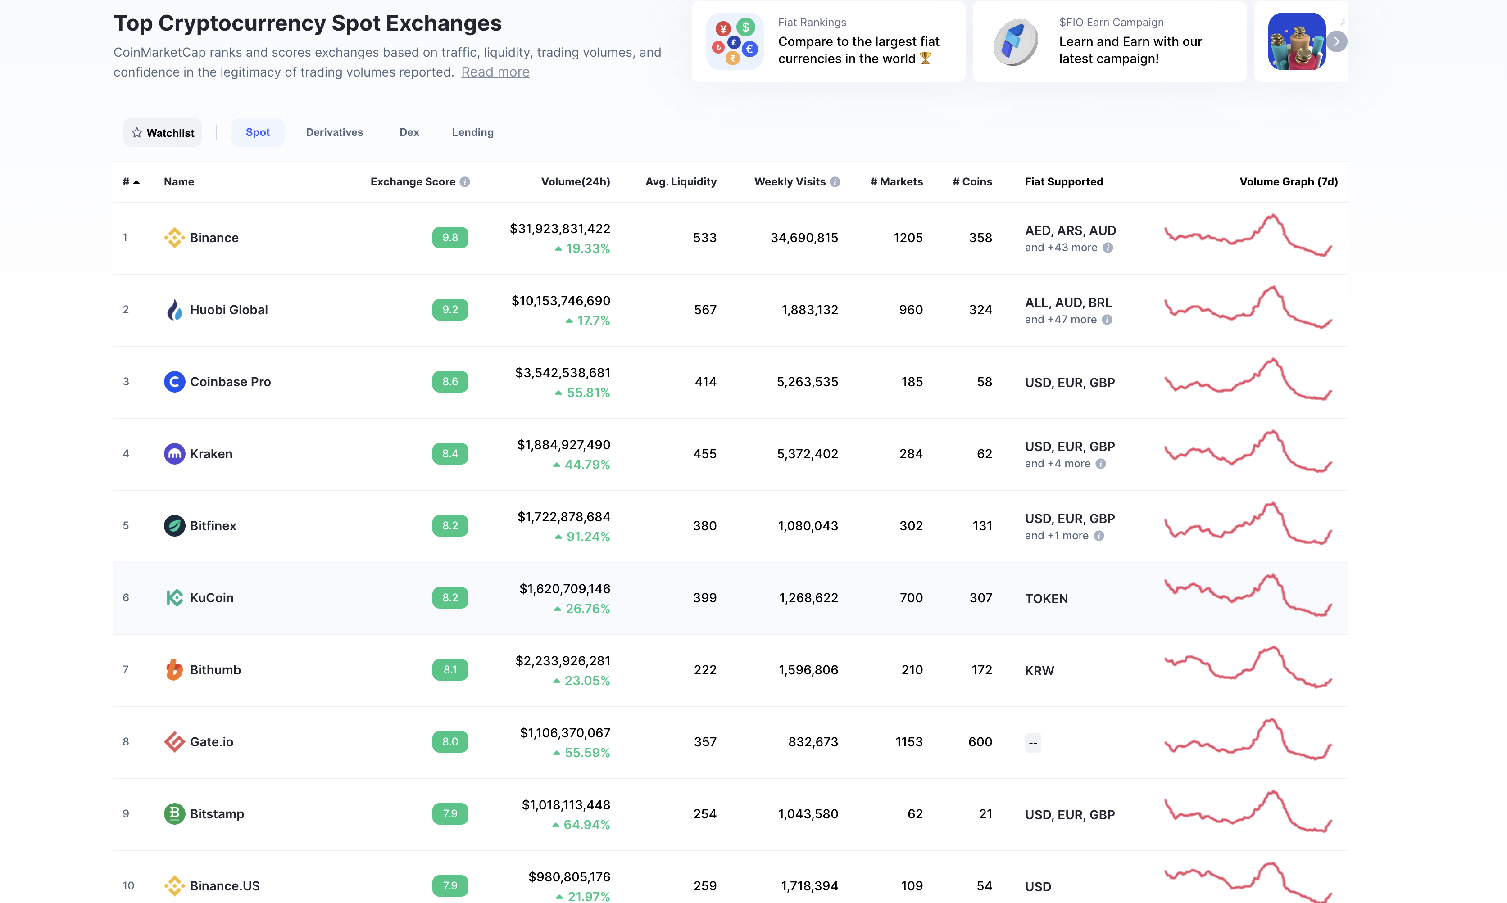Click info icon next to +43 more
The image size is (1507, 903).
tap(1108, 248)
